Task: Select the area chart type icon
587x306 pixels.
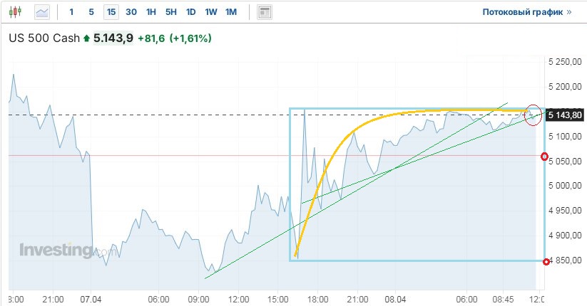Action: click(43, 12)
